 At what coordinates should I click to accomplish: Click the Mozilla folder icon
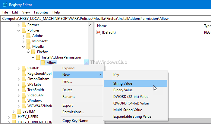point(28,47)
